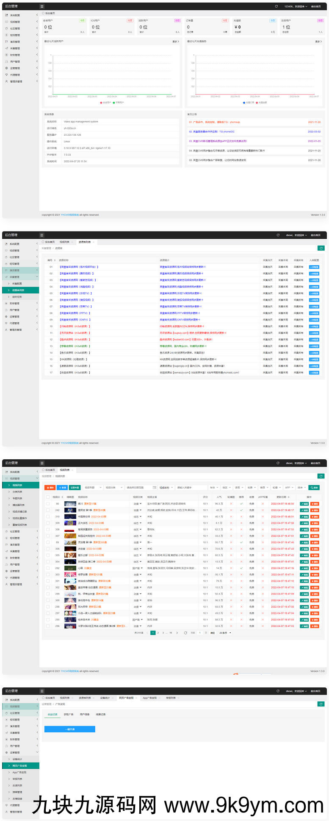
Task: Click the red 删除 button above video table
Action: pyautogui.click(x=50, y=488)
